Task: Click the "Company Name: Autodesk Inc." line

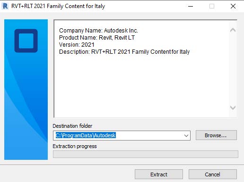Action: tap(98, 31)
